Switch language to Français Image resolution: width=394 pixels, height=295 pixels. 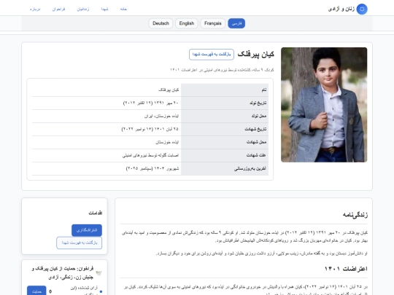213,23
